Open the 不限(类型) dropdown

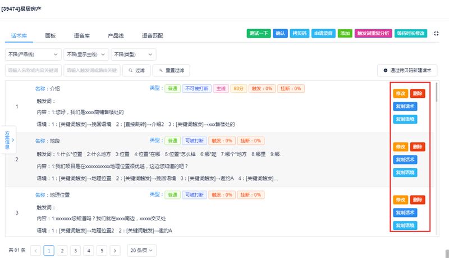pyautogui.click(x=132, y=55)
